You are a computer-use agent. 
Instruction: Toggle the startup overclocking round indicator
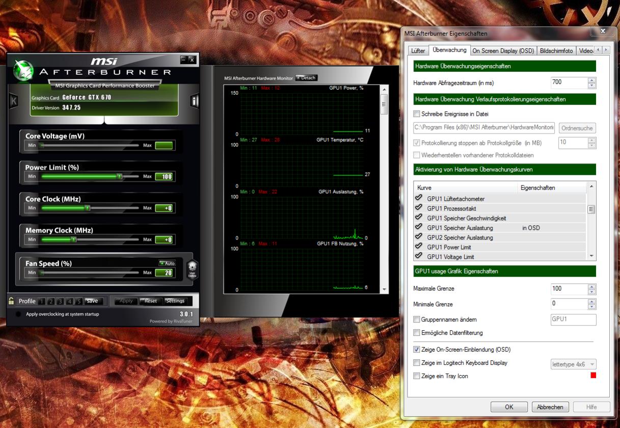19,314
